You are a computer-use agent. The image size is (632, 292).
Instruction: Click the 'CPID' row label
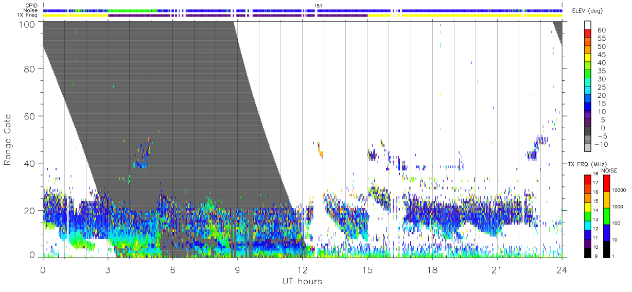click(x=31, y=5)
